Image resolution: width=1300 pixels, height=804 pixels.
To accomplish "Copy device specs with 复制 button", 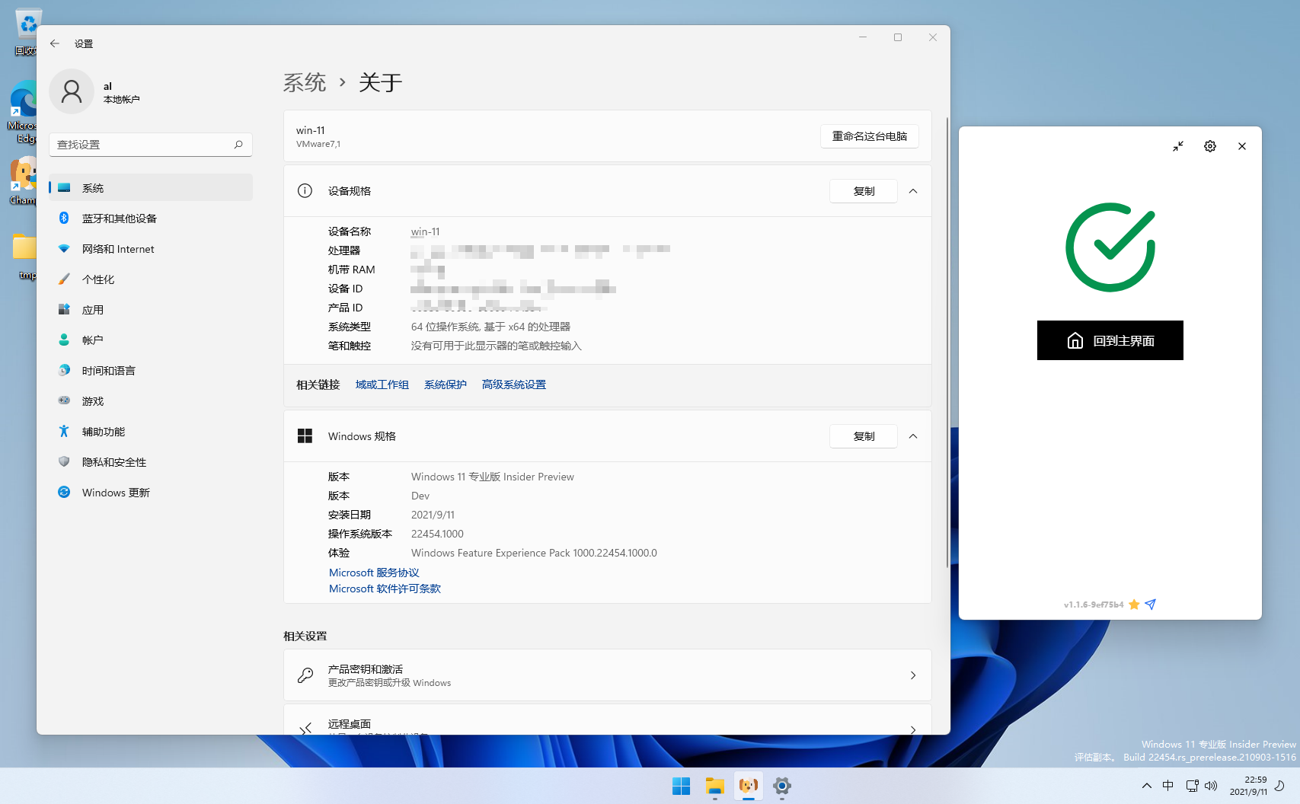I will 864,191.
